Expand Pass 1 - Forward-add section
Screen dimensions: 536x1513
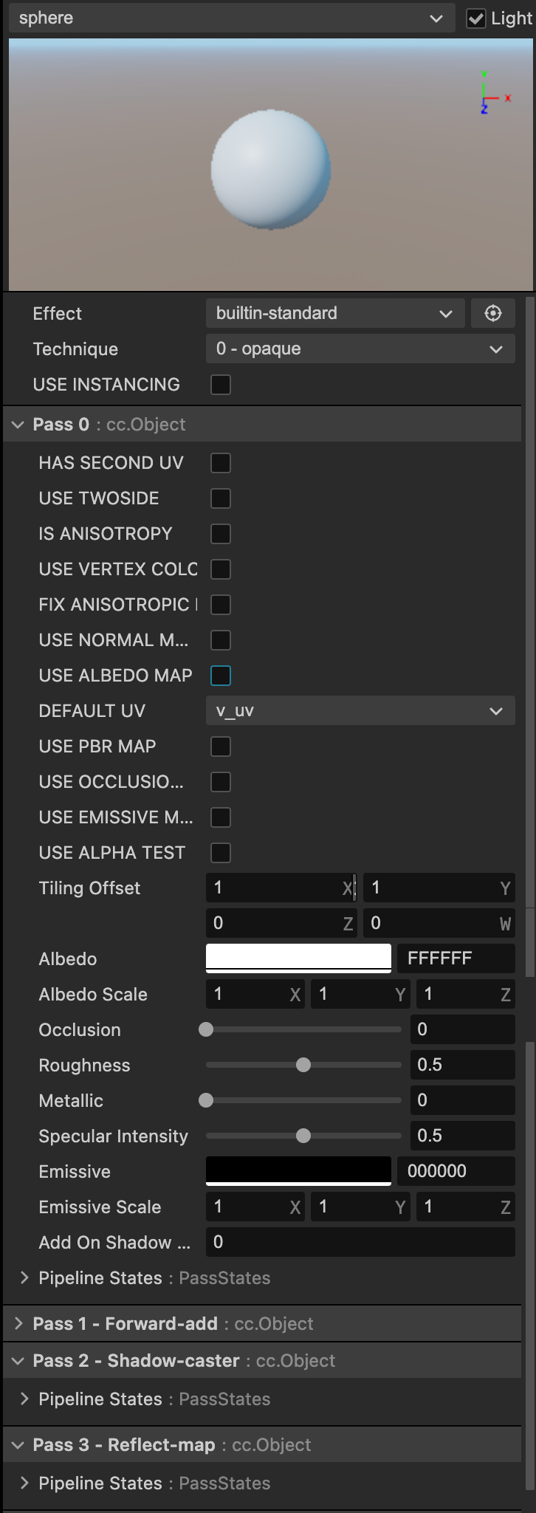[18, 1324]
